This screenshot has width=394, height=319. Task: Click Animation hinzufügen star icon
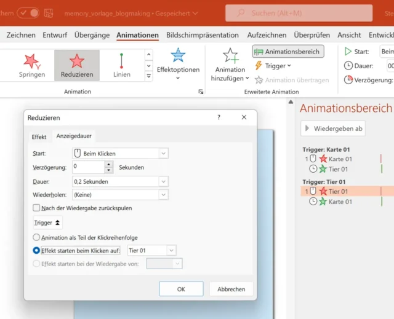(x=231, y=57)
